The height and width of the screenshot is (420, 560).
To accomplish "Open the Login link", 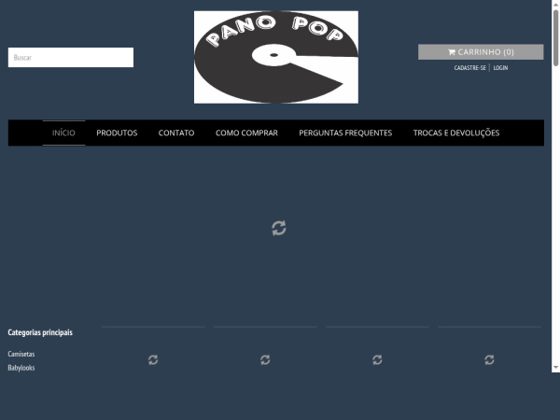I will tap(500, 67).
